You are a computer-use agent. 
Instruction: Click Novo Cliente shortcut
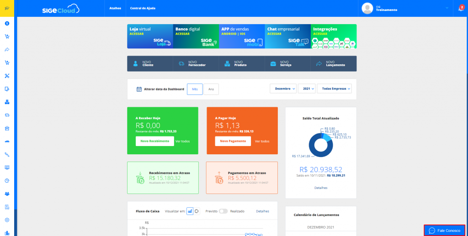coord(150,63)
